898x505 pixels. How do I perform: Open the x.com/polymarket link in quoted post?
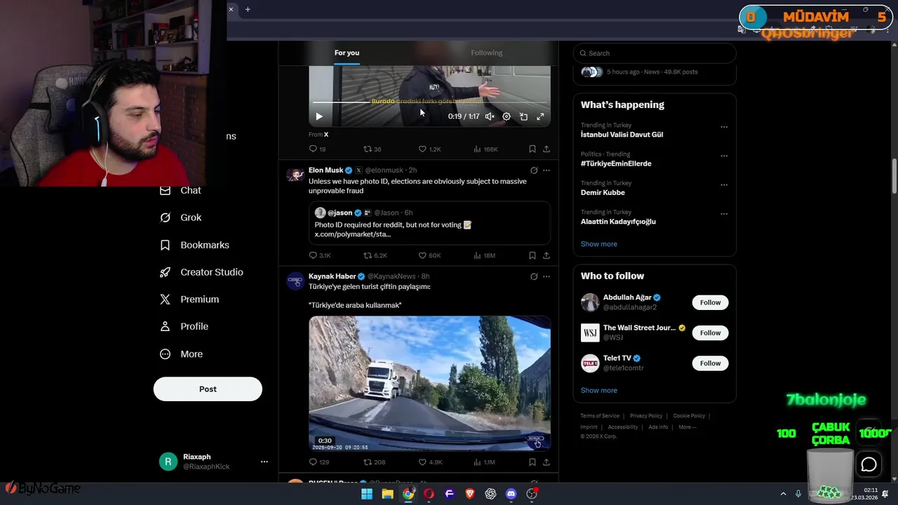pyautogui.click(x=352, y=234)
